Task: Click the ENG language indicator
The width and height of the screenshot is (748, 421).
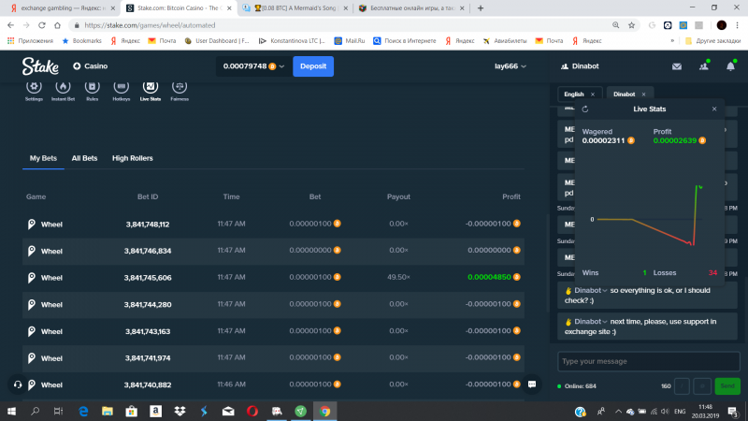Action: click(680, 412)
